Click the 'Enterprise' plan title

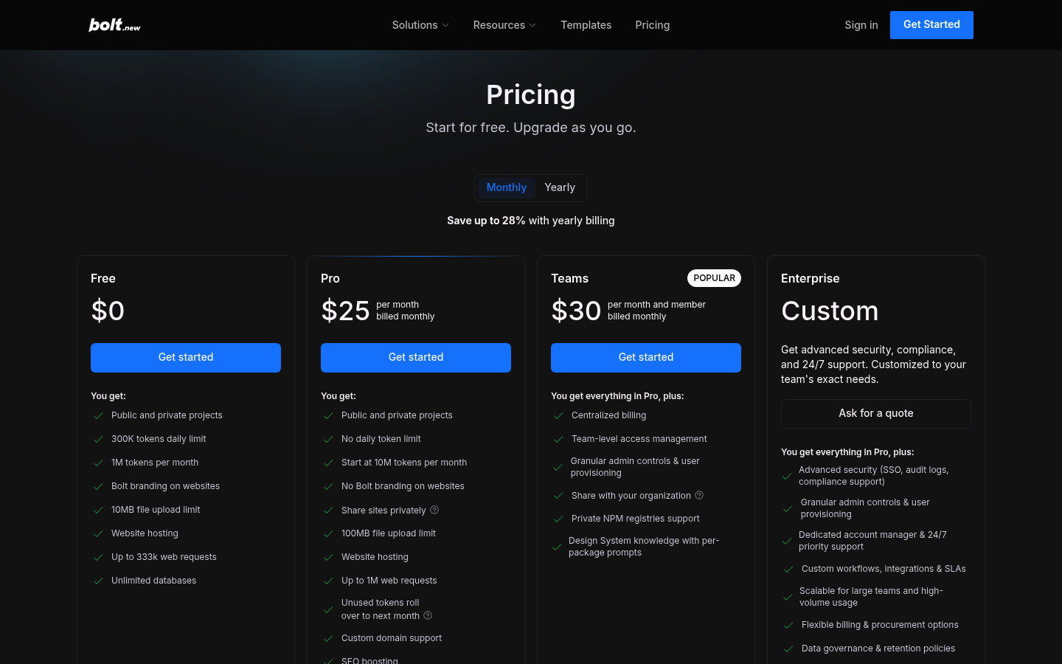click(x=810, y=278)
